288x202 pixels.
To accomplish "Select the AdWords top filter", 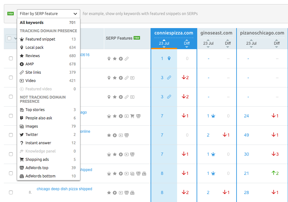I will 49,168.
